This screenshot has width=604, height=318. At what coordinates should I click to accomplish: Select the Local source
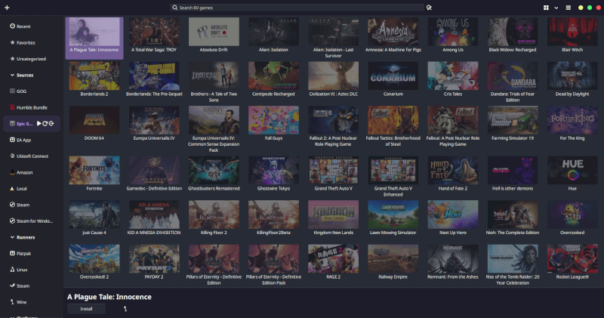(32, 189)
